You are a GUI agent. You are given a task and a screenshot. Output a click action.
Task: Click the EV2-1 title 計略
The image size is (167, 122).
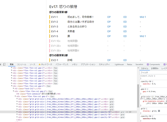(x=70, y=60)
